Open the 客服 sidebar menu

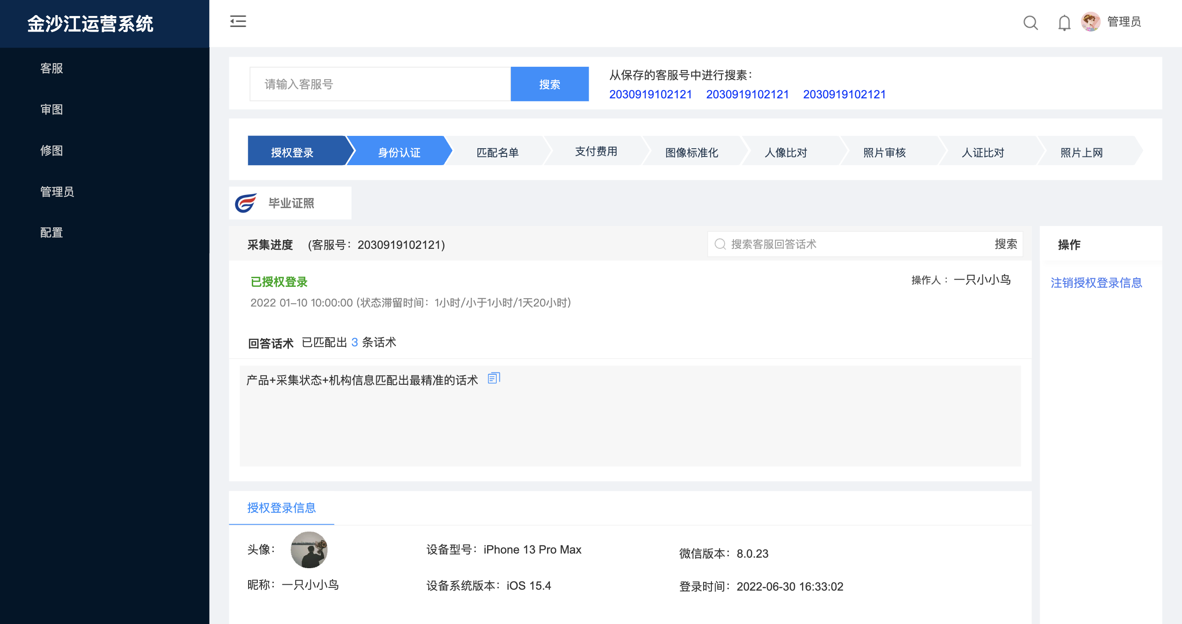tap(51, 68)
